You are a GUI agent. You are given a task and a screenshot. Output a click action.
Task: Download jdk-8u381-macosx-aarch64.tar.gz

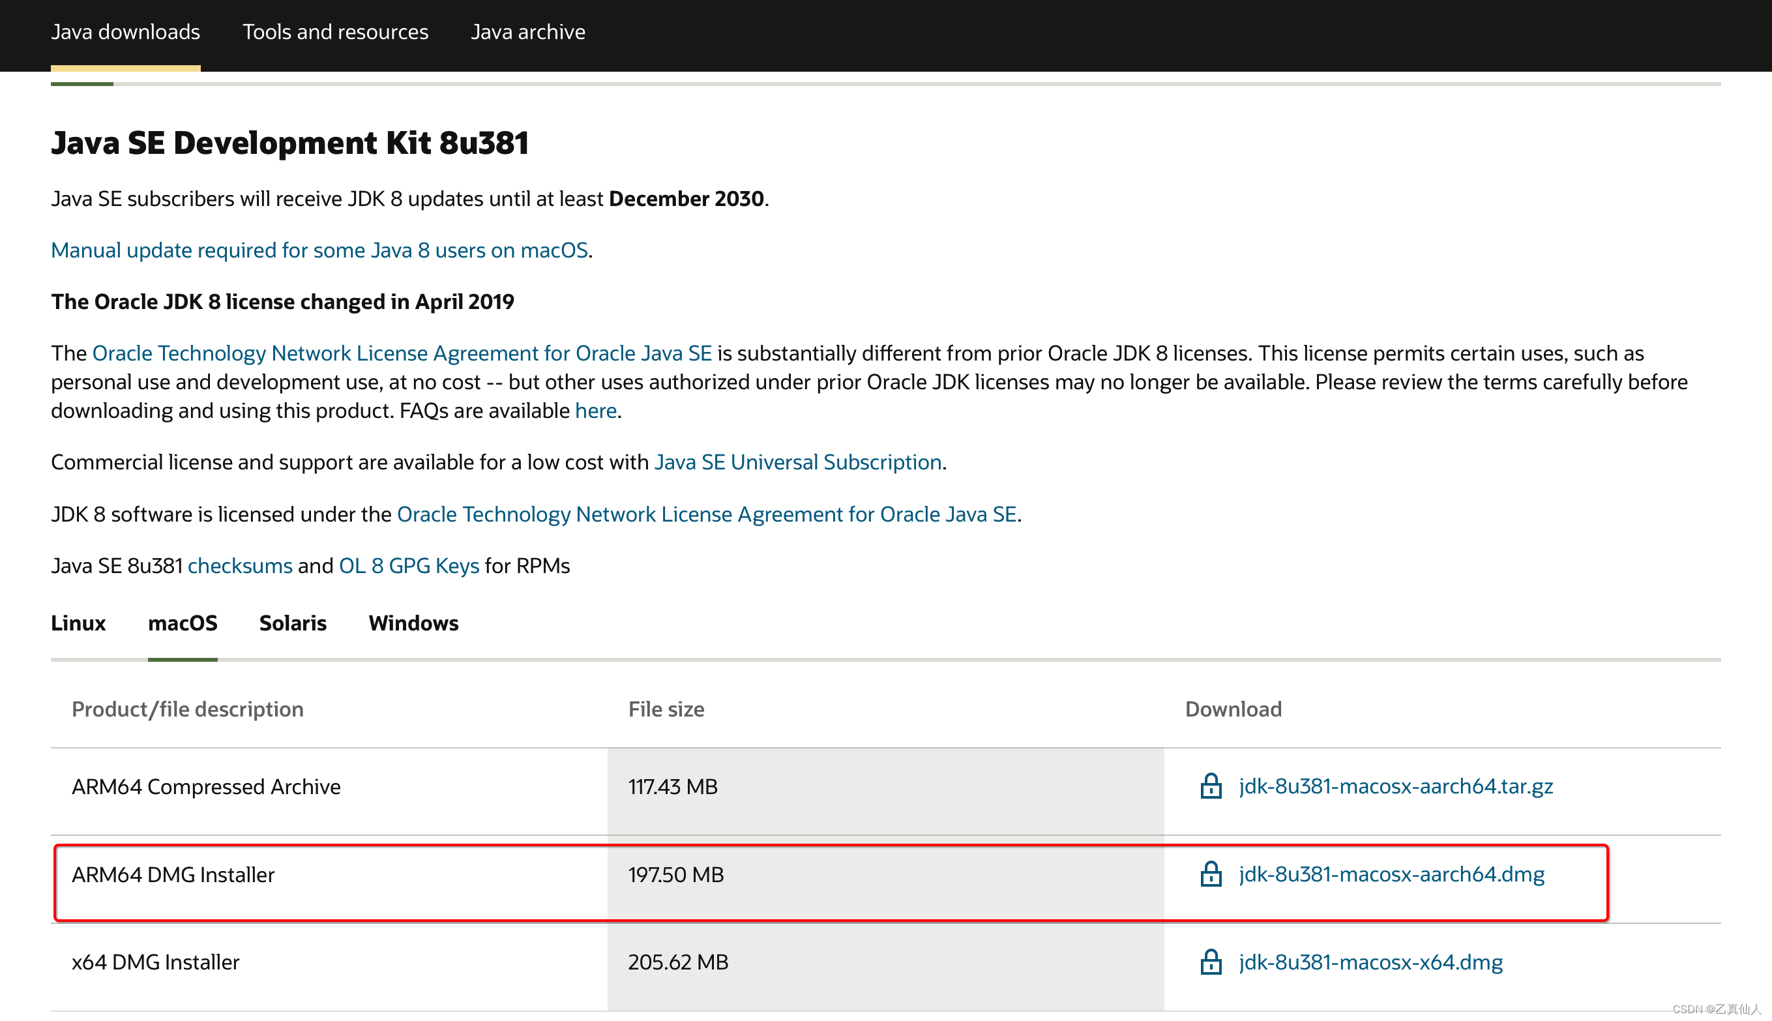point(1395,787)
